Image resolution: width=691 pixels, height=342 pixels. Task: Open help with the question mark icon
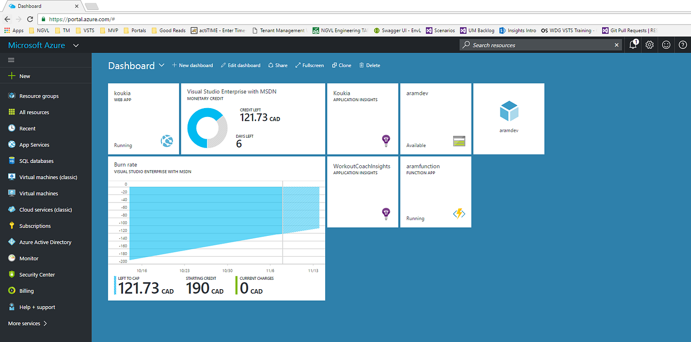[683, 44]
